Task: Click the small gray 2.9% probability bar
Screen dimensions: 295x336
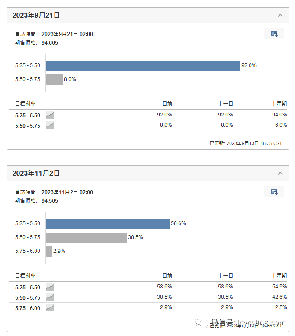Action: coord(49,252)
